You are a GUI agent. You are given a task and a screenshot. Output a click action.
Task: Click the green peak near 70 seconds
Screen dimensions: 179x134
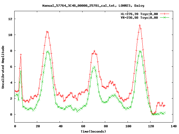pos(94,67)
